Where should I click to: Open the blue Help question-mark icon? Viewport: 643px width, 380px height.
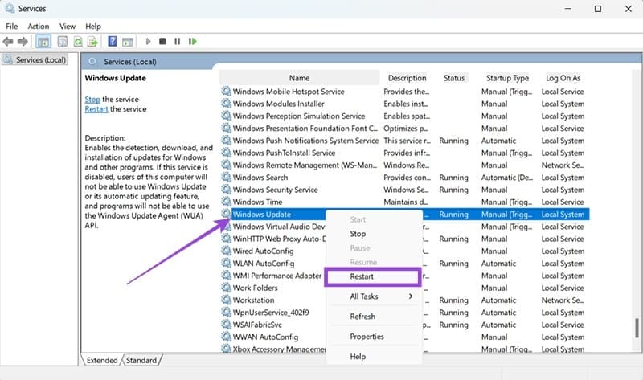tap(113, 41)
